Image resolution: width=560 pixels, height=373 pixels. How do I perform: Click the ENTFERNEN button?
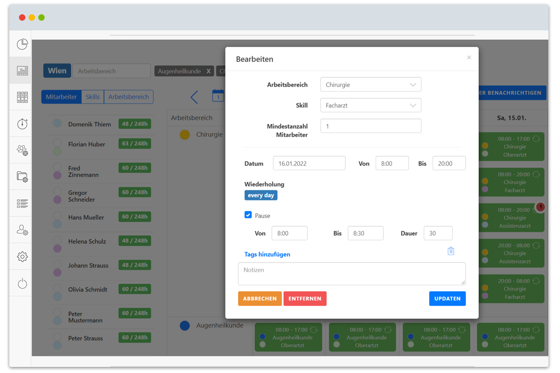(x=305, y=298)
